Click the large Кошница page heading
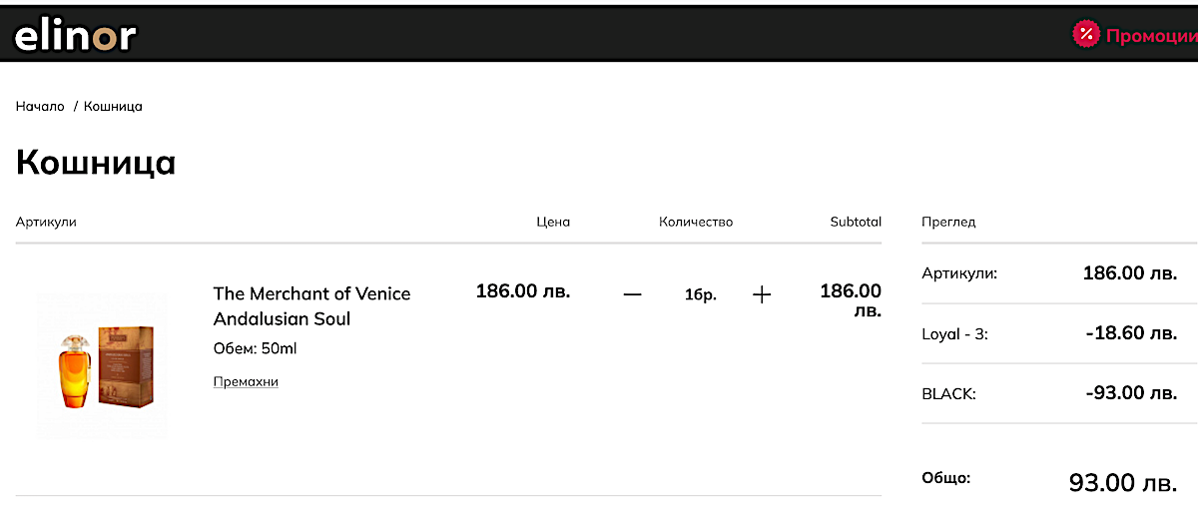This screenshot has height=528, width=1198. click(x=96, y=163)
